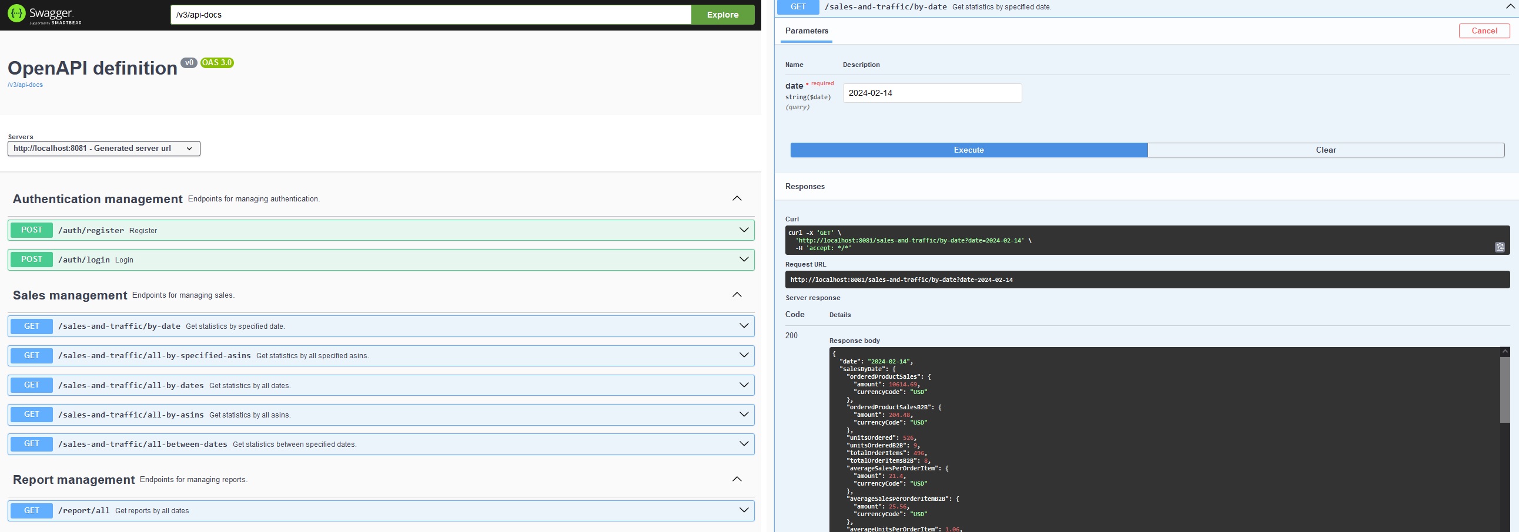Click the Execute button
Viewport: 1519px width, 532px height.
coord(969,150)
